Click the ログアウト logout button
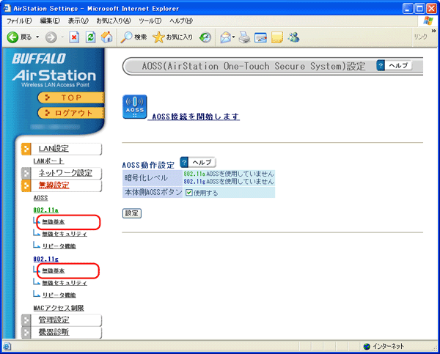440x354 pixels. [x=70, y=113]
